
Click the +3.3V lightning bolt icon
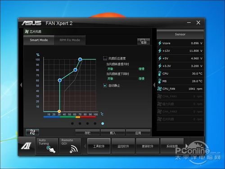click(x=160, y=66)
